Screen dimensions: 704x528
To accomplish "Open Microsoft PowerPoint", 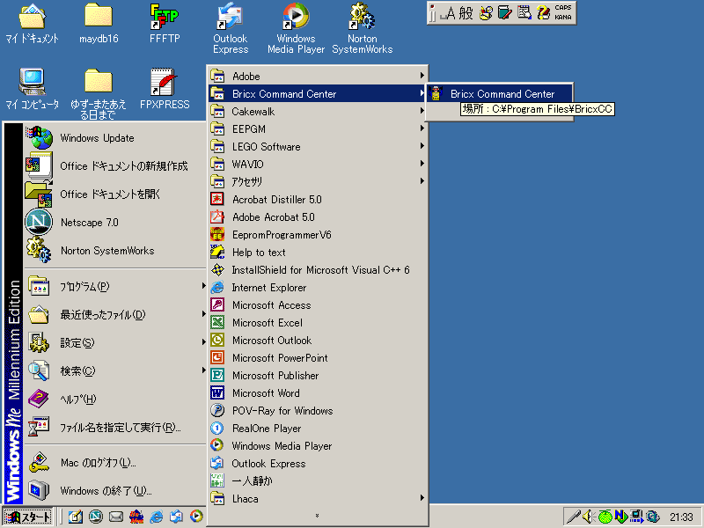I will (x=318, y=358).
